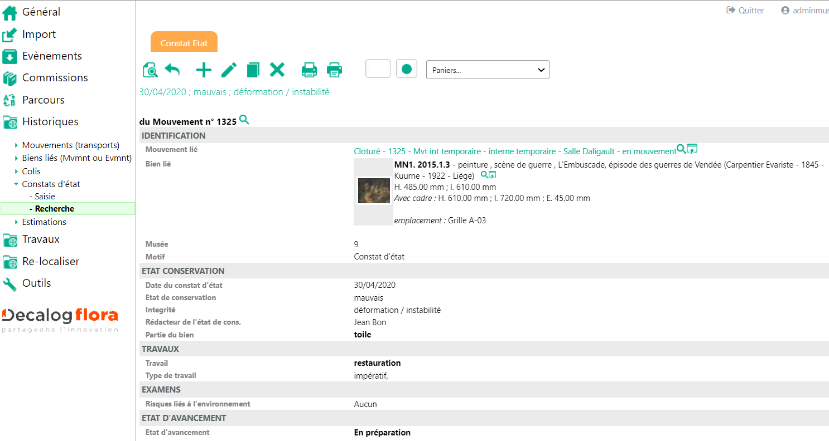Image resolution: width=829 pixels, height=441 pixels.
Task: Open the linked movement Cloturé - 1325 link
Action: [x=514, y=151]
